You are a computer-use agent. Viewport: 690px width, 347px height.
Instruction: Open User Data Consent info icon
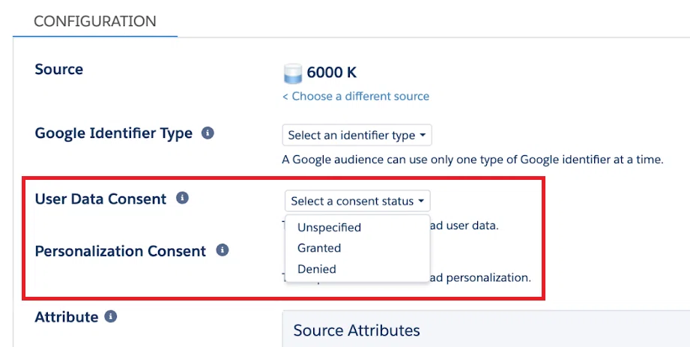point(182,198)
